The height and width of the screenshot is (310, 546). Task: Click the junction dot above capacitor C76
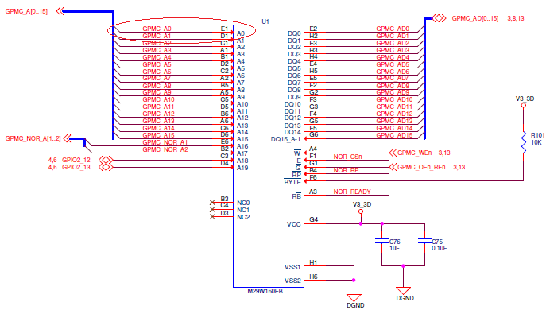click(x=382, y=223)
